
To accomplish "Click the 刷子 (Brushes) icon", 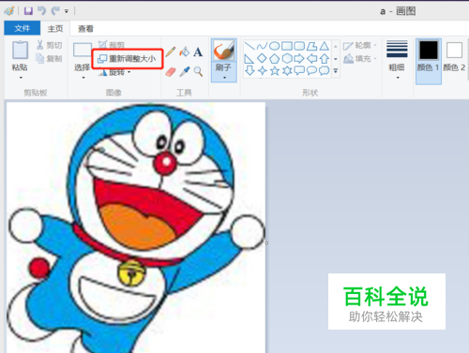I will [223, 51].
